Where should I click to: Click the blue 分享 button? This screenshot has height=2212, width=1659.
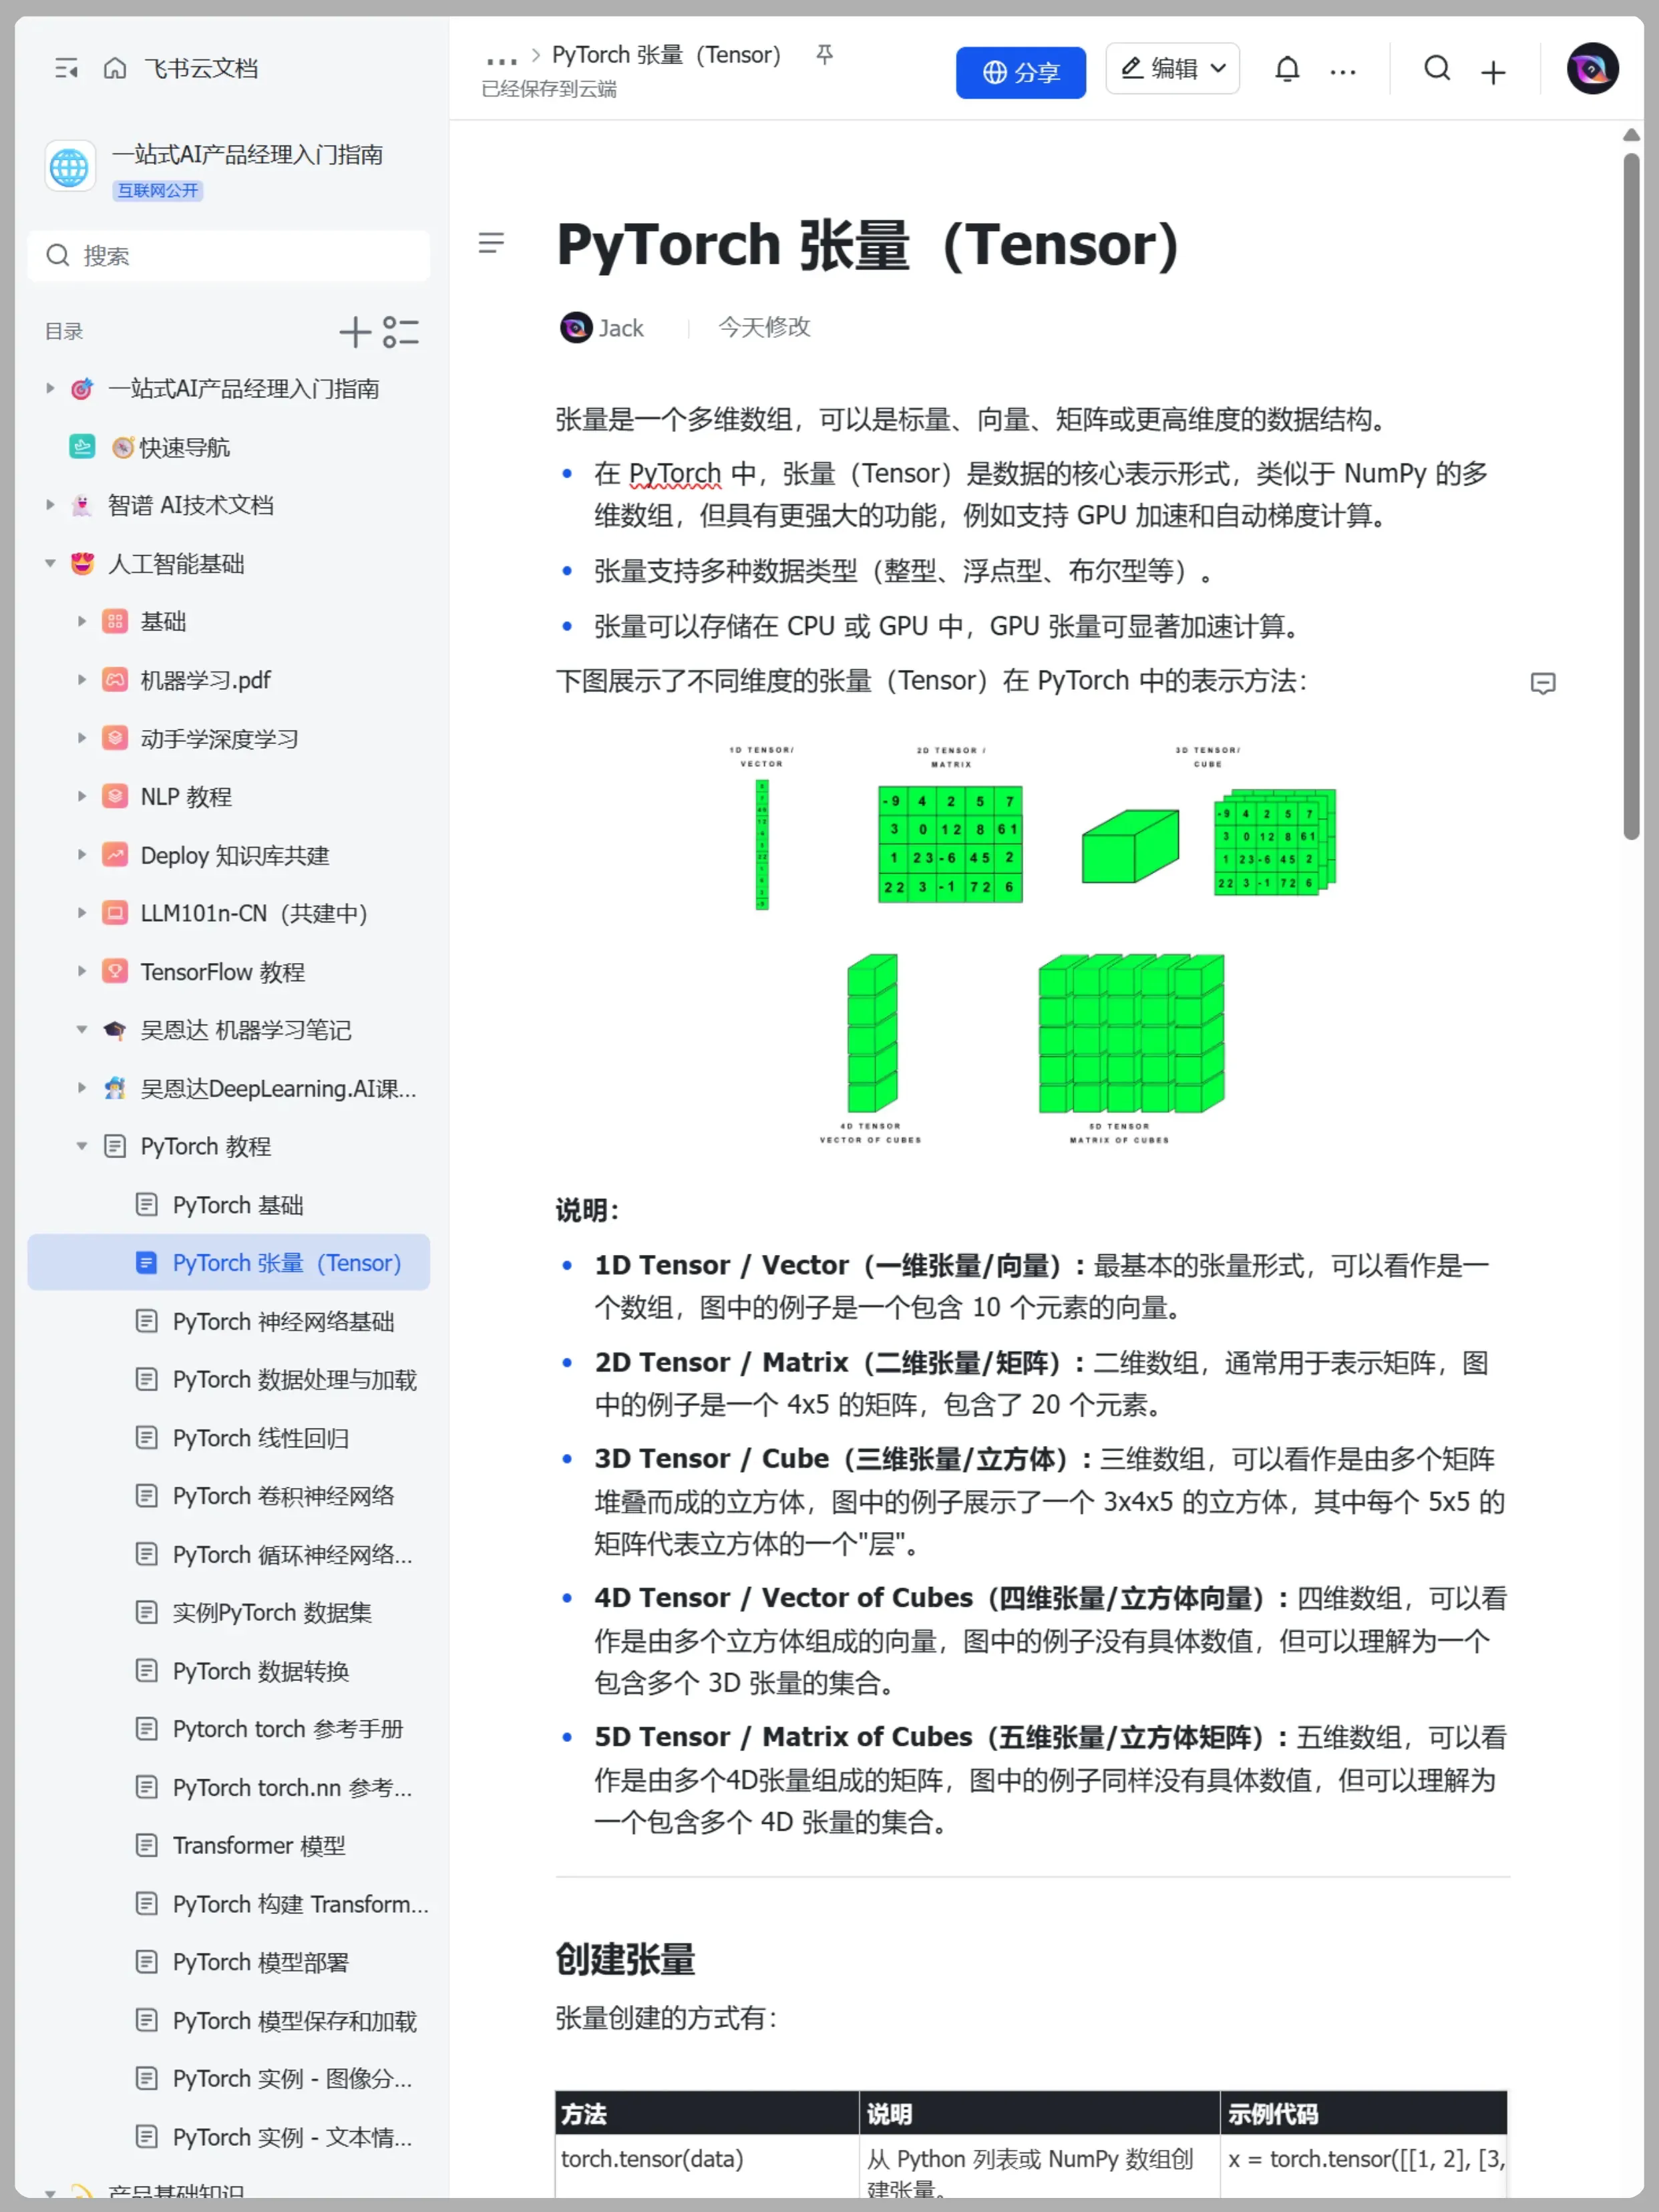pos(1020,72)
